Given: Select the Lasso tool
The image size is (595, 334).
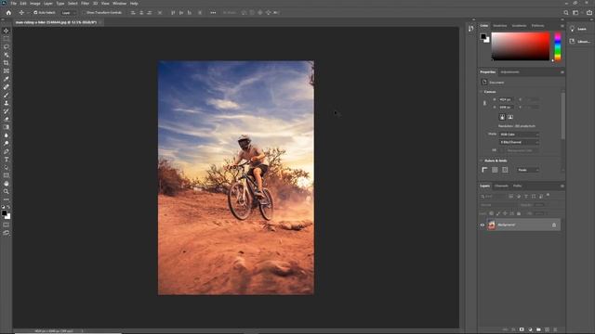Looking at the screenshot, I should [x=7, y=46].
